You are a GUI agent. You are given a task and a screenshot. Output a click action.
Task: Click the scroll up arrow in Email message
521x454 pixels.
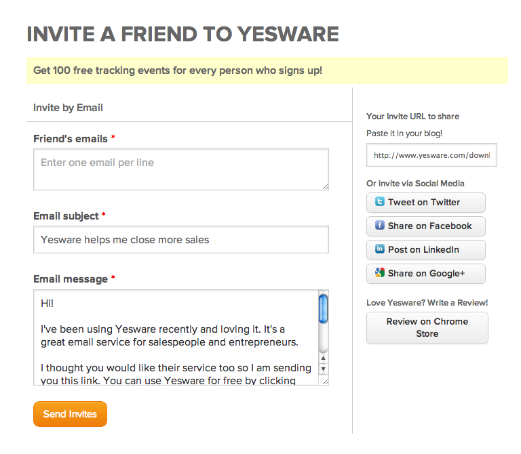coord(324,358)
